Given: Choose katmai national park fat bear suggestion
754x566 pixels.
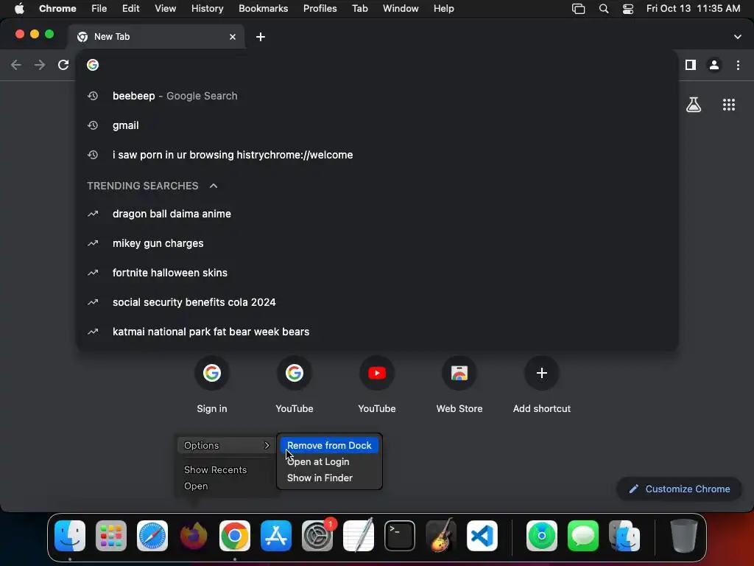Looking at the screenshot, I should pos(378,332).
